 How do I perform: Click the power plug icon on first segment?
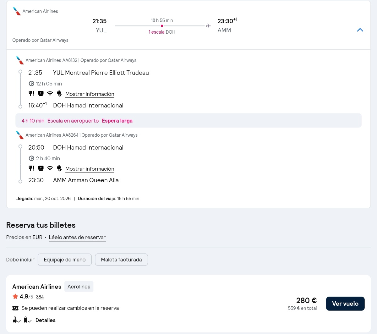(x=59, y=93)
